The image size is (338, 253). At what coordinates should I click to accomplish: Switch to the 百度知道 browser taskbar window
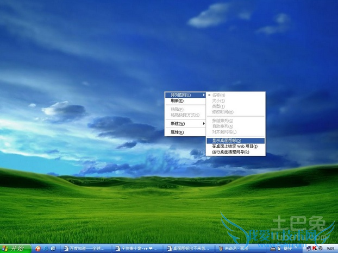(85, 249)
